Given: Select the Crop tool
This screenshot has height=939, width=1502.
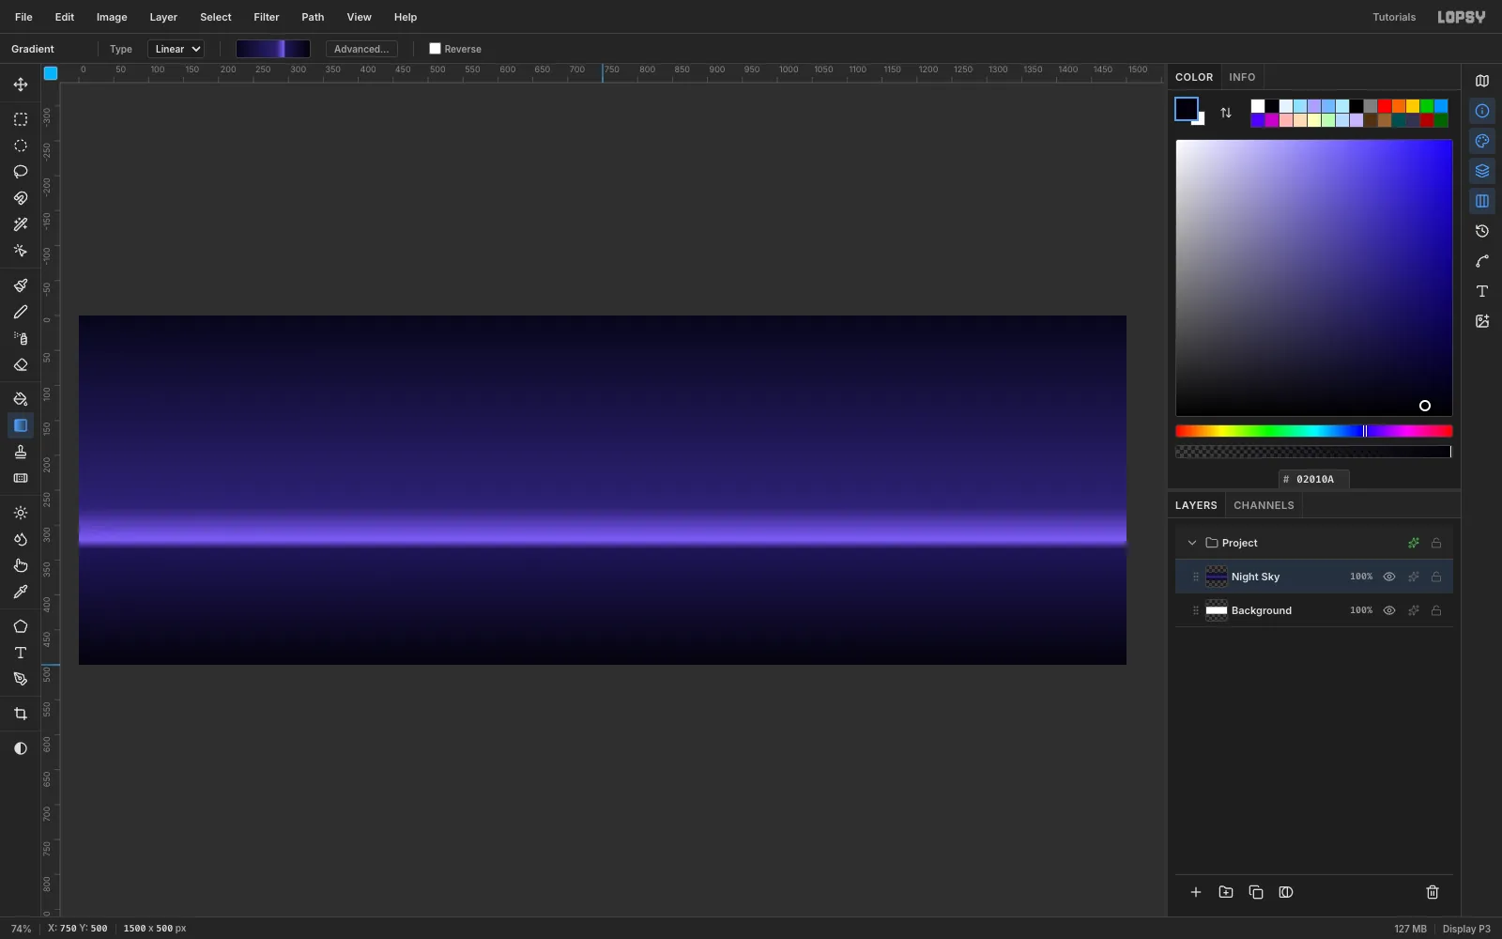Looking at the screenshot, I should click(x=21, y=714).
